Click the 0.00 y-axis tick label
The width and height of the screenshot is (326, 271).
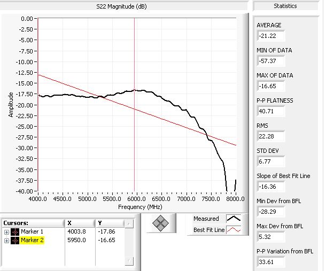27,19
